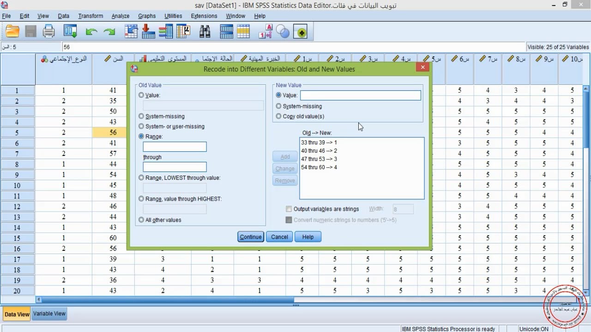This screenshot has width=591, height=332.
Task: Open the Analyze menu
Action: (121, 16)
